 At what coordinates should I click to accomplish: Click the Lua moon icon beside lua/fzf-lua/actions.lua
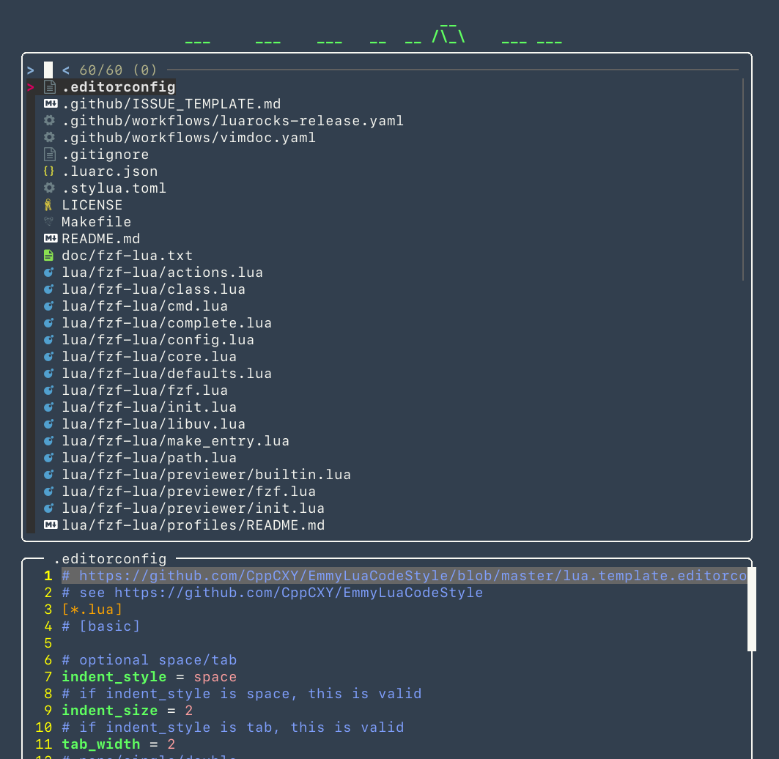(x=49, y=272)
